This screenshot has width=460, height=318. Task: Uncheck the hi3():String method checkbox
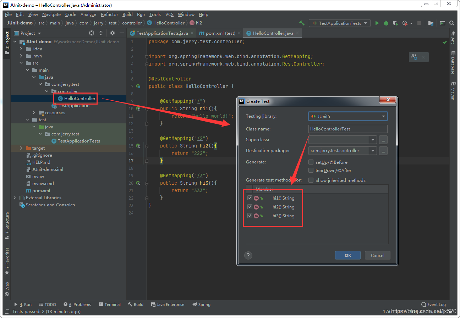pos(250,216)
